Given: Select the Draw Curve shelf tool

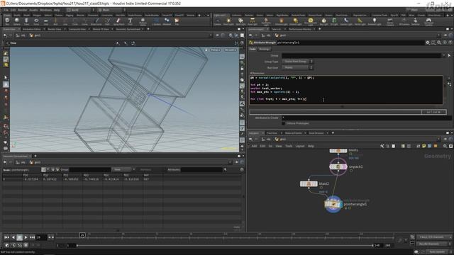Looking at the screenshot, I should tap(96, 21).
